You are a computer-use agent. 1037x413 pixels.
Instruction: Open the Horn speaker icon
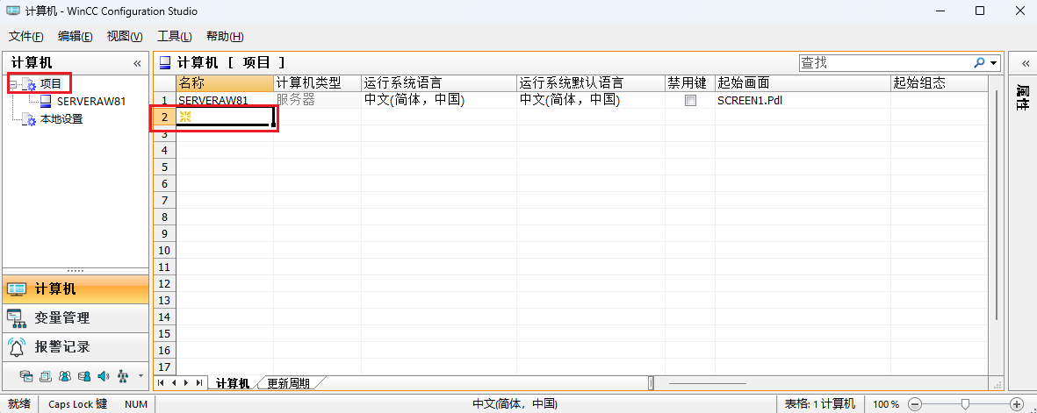click(103, 376)
